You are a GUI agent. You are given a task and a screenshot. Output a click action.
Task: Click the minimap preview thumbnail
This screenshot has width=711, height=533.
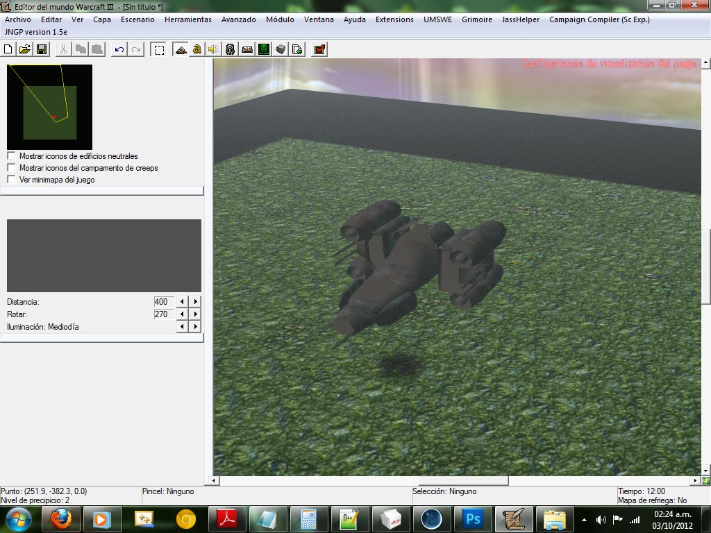49,107
